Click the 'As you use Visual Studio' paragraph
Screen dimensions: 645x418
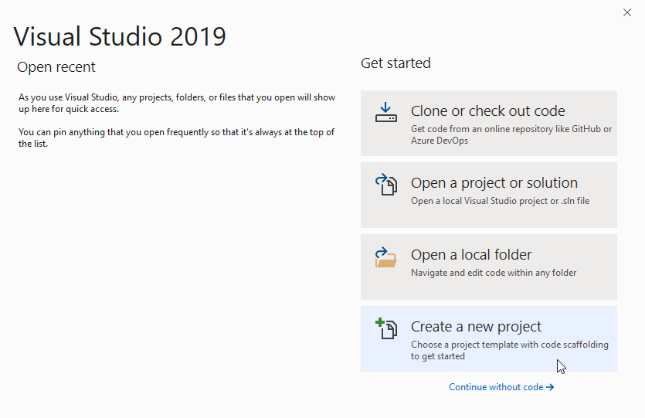point(176,103)
